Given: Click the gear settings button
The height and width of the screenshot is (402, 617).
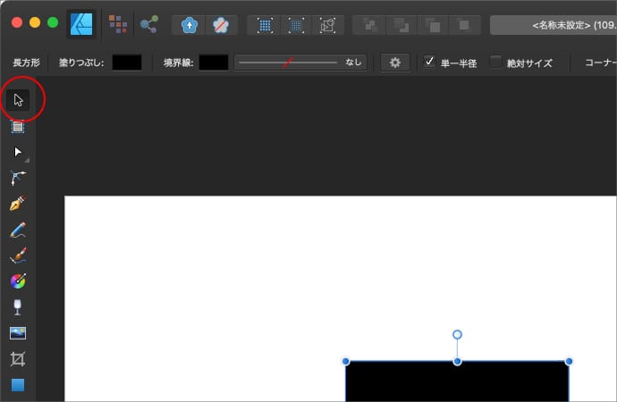Looking at the screenshot, I should 395,63.
